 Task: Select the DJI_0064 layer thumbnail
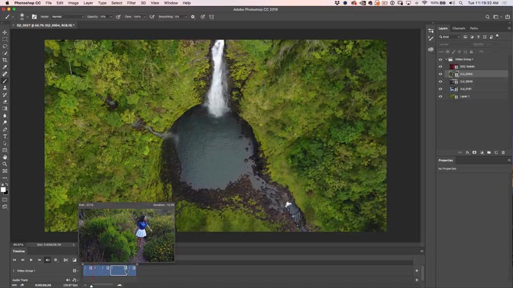click(x=454, y=74)
